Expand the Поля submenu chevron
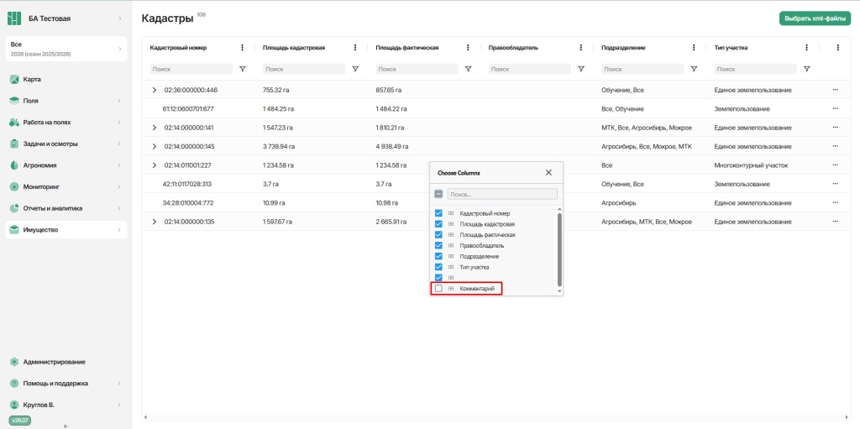The height and width of the screenshot is (429, 860). point(119,101)
